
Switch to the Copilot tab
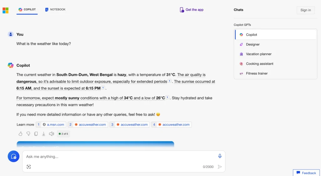coord(27,10)
